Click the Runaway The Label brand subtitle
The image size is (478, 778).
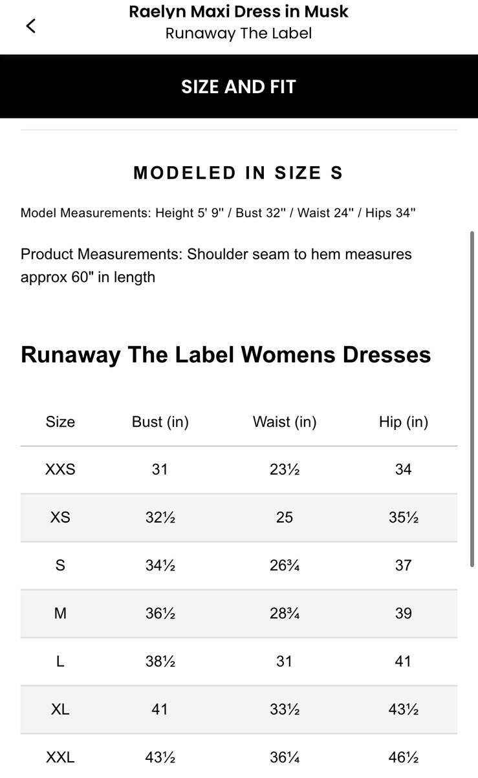(239, 34)
